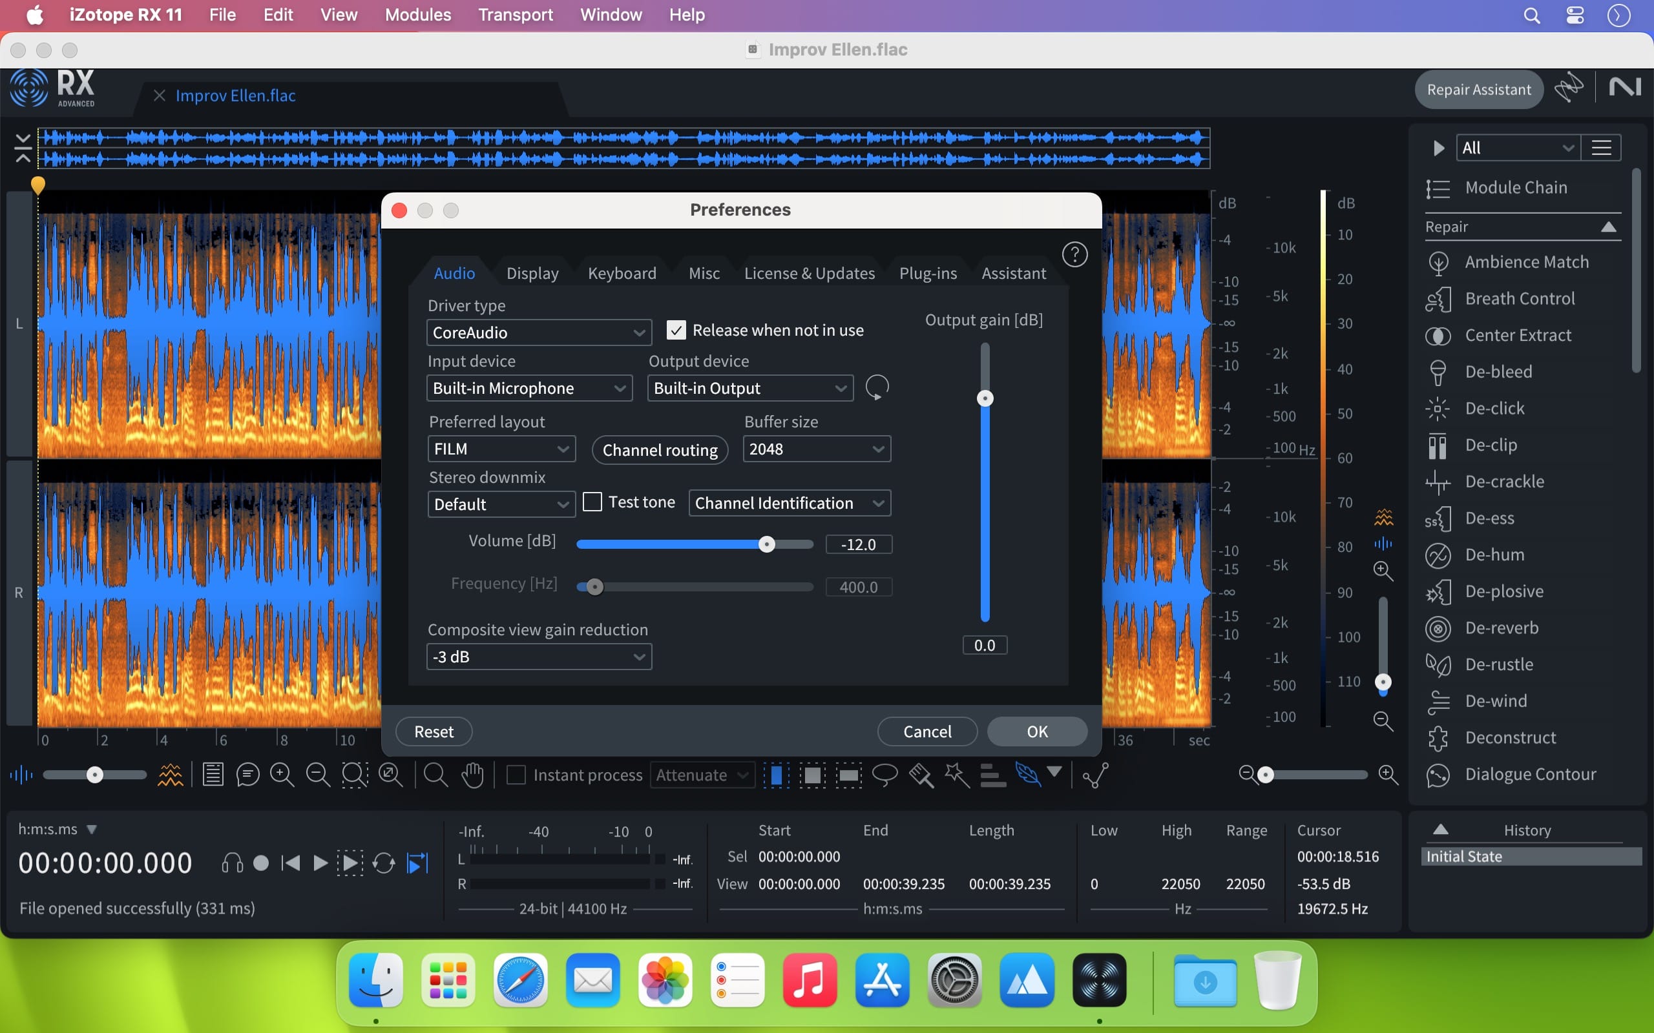Click the Reset button
Viewport: 1654px width, 1033px height.
[435, 731]
